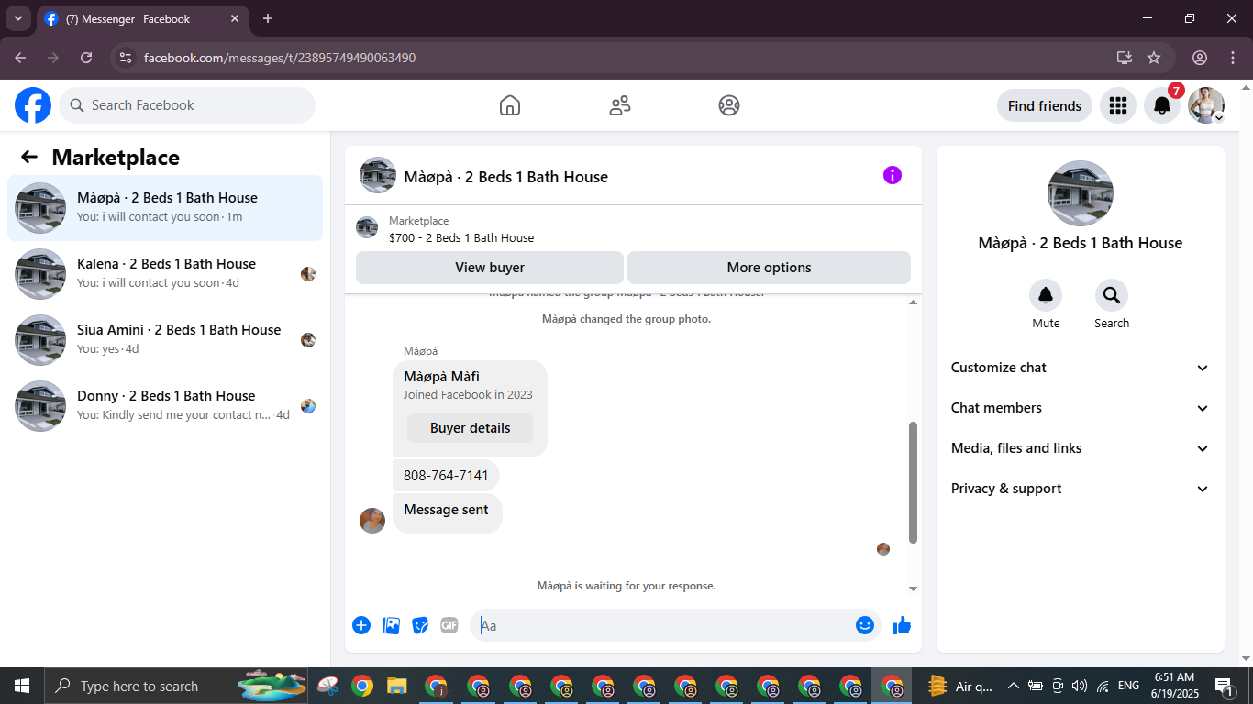Click the chat scroll-down arrow
The image size is (1253, 704).
[x=913, y=588]
